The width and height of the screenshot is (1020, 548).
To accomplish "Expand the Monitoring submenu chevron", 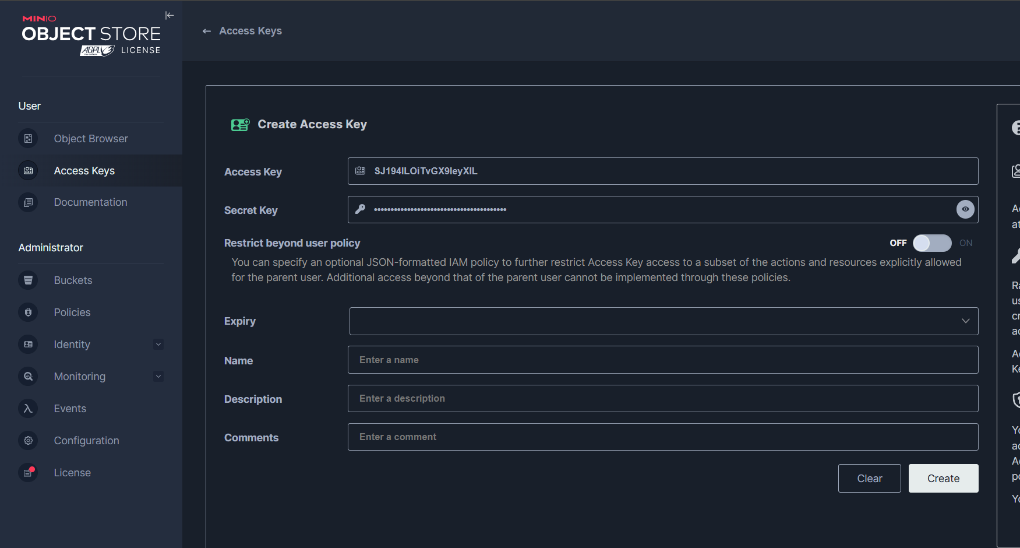I will coord(158,377).
